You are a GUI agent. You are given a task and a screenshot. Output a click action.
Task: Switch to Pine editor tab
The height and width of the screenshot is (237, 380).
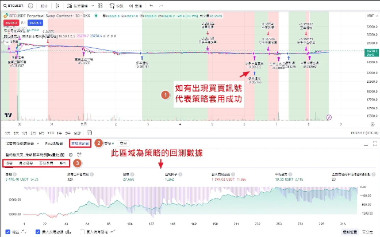(54, 144)
